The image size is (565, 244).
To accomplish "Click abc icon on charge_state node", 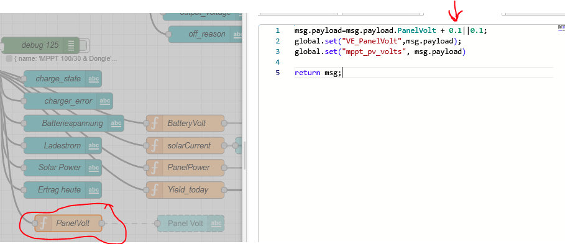I will point(94,79).
